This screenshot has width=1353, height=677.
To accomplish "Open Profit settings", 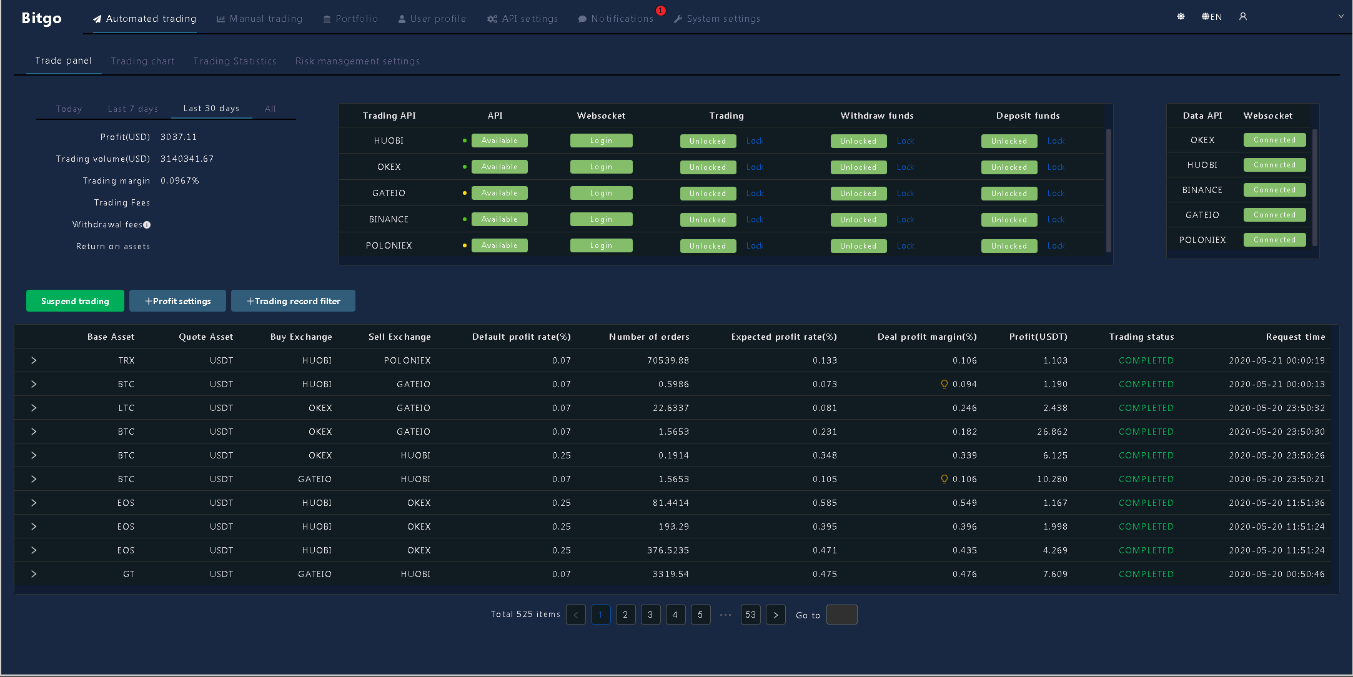I will pyautogui.click(x=178, y=301).
